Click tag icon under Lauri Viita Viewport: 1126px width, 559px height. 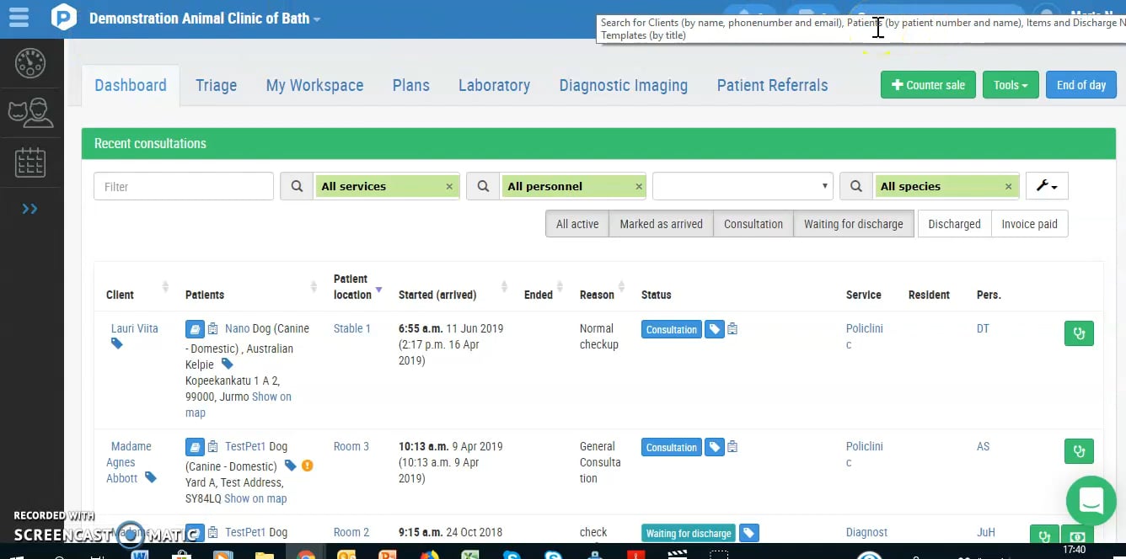click(x=117, y=343)
